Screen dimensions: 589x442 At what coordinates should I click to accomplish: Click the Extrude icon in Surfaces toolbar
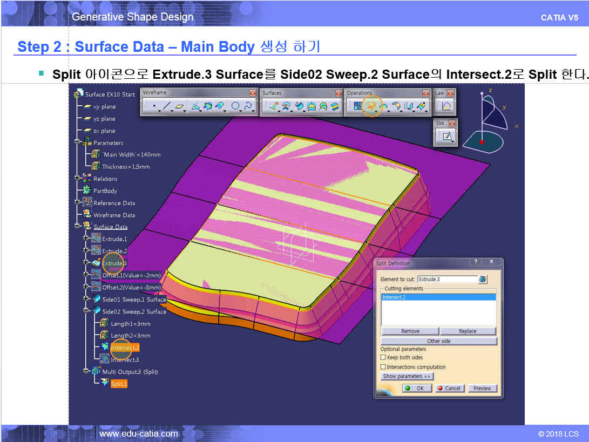[274, 107]
